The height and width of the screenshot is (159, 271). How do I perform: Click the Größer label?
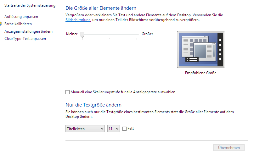[147, 34]
